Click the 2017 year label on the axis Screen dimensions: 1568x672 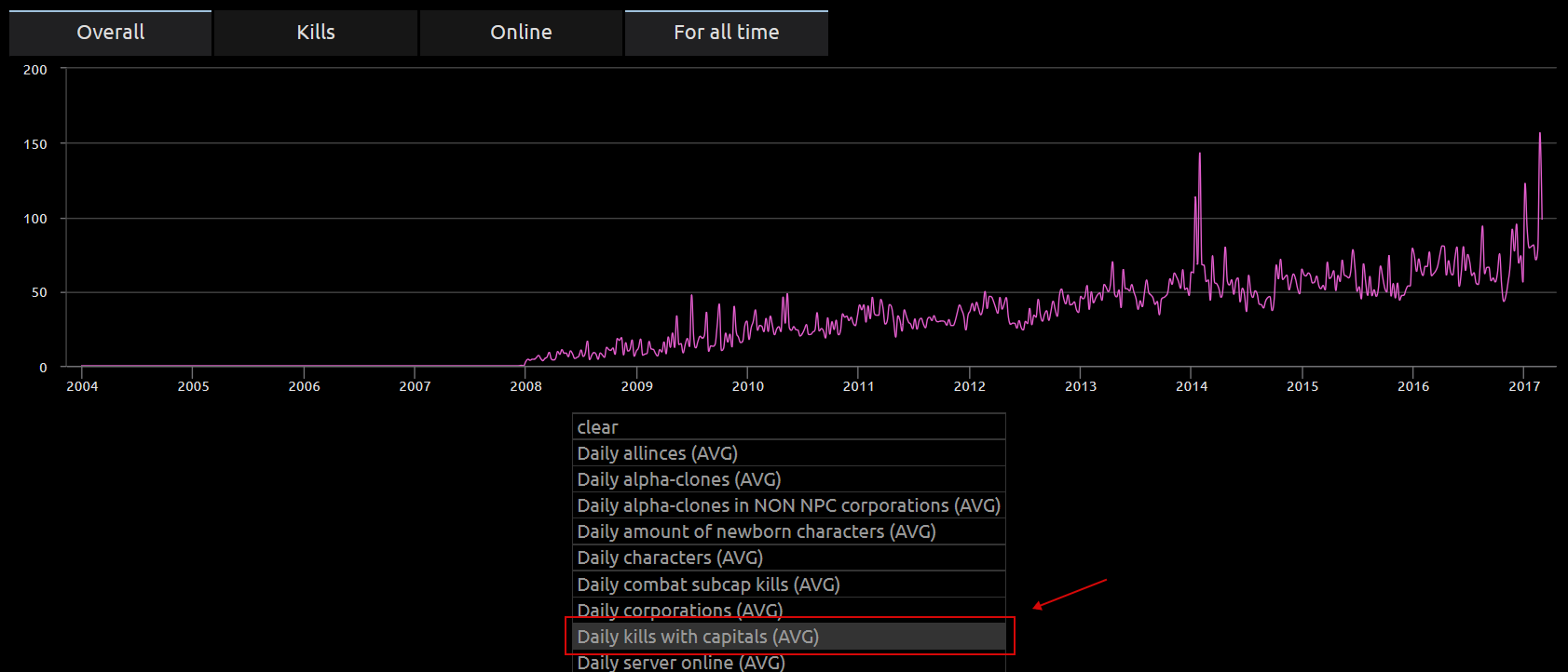point(1524,386)
